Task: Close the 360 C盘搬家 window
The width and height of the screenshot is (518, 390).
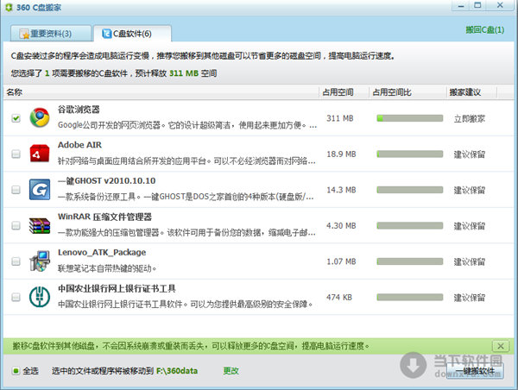Action: click(x=500, y=6)
